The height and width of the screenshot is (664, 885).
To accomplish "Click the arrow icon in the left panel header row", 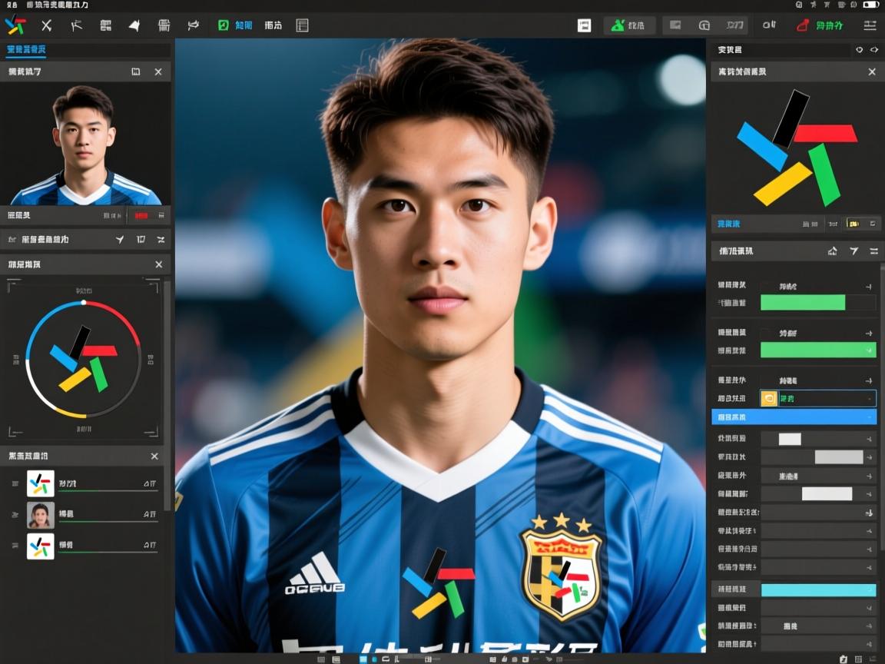I will tap(120, 240).
